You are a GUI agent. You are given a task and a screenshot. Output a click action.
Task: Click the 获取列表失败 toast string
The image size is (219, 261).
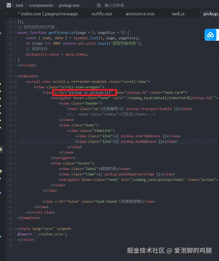[x=124, y=43]
